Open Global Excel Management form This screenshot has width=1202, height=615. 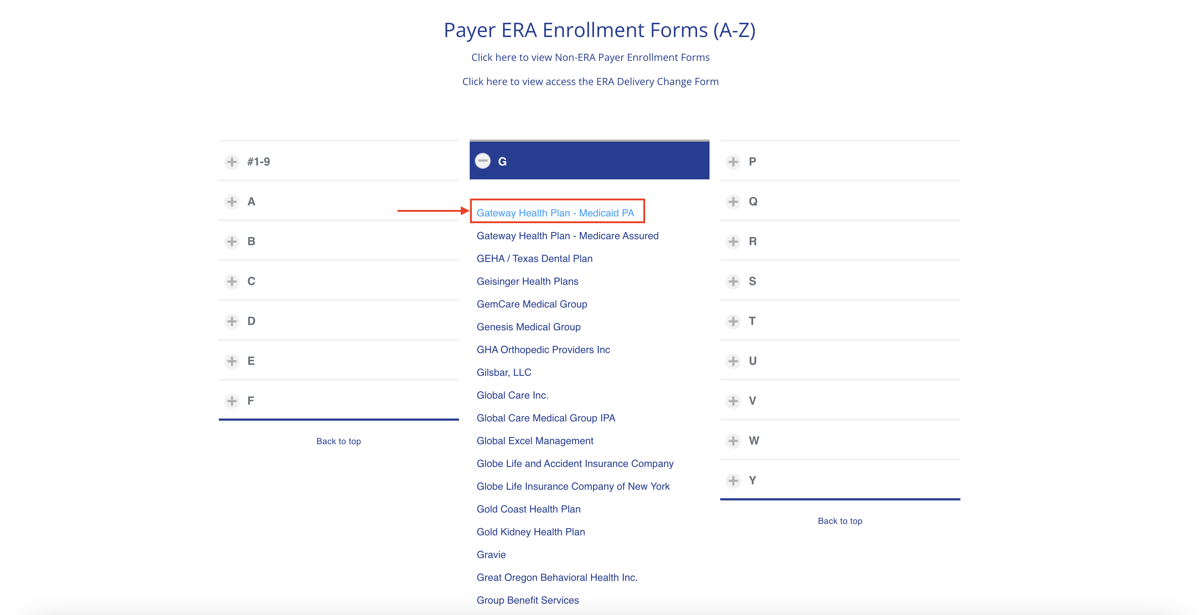pos(535,441)
